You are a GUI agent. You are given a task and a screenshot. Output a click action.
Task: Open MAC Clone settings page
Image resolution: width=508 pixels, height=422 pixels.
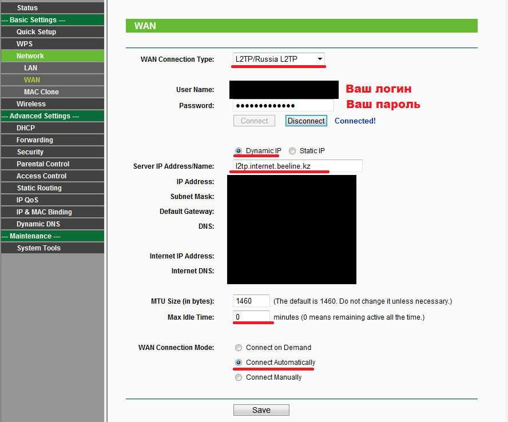[41, 92]
